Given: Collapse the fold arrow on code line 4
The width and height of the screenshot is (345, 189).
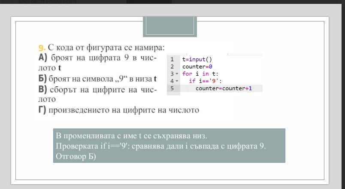Looking at the screenshot, I should [177, 81].
